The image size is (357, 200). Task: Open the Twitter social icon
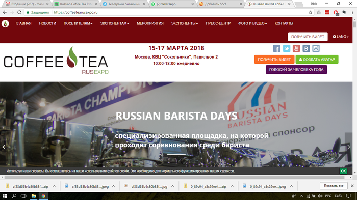point(287,48)
